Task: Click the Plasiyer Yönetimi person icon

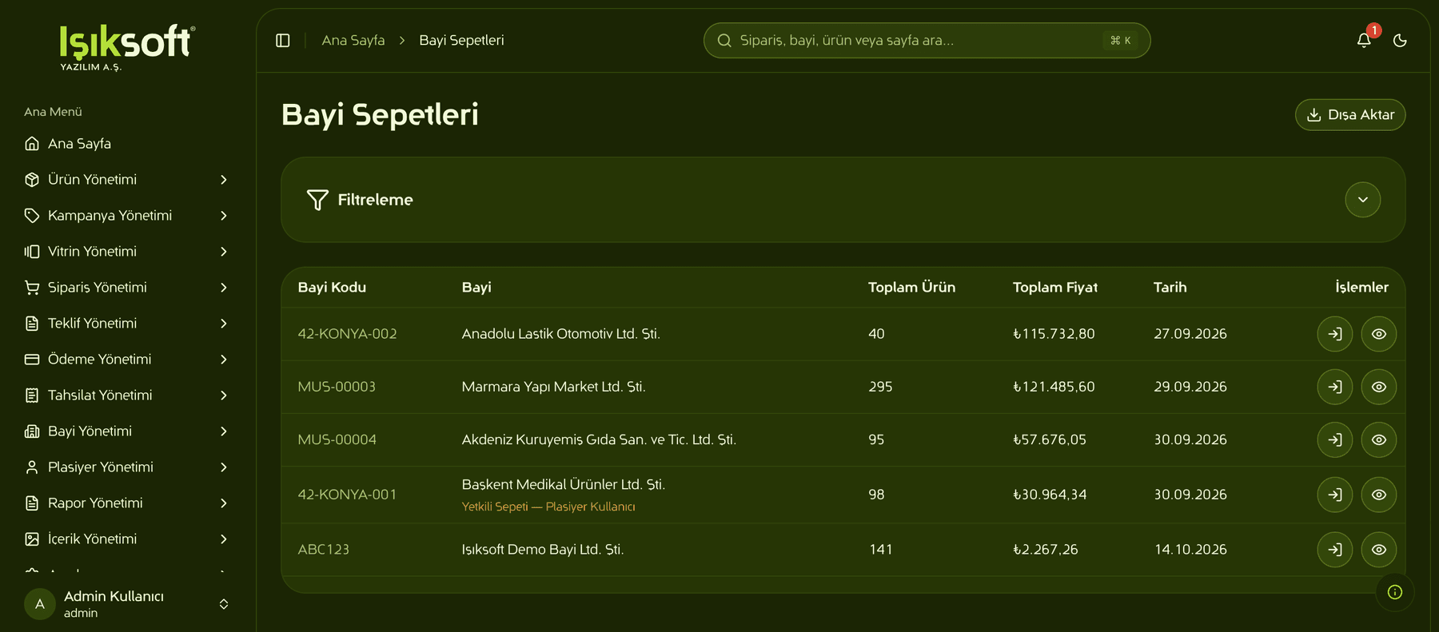Action: click(x=32, y=467)
